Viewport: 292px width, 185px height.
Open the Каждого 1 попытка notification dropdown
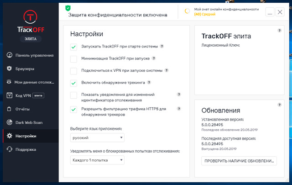[98, 160]
